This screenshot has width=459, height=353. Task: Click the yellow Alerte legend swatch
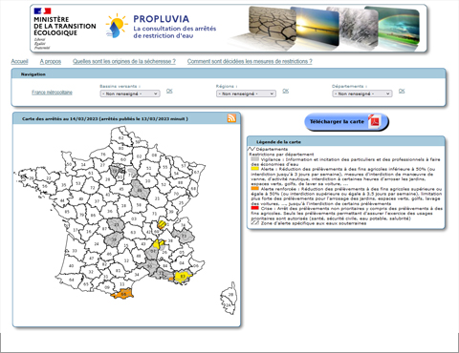click(254, 169)
